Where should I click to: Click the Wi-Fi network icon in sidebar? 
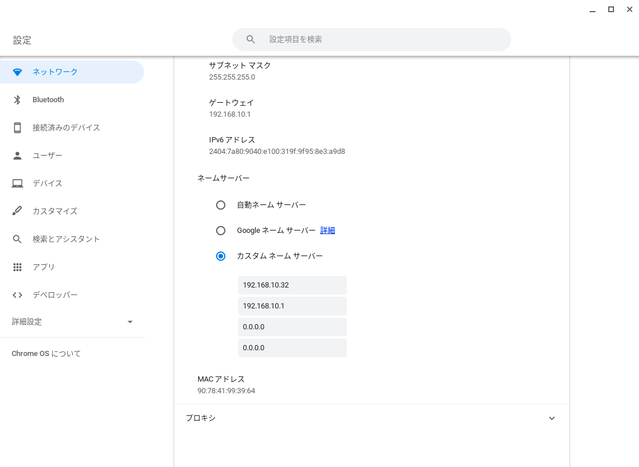tap(17, 72)
